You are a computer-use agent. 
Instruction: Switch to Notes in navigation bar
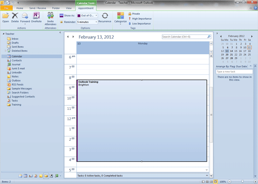coord(41,176)
